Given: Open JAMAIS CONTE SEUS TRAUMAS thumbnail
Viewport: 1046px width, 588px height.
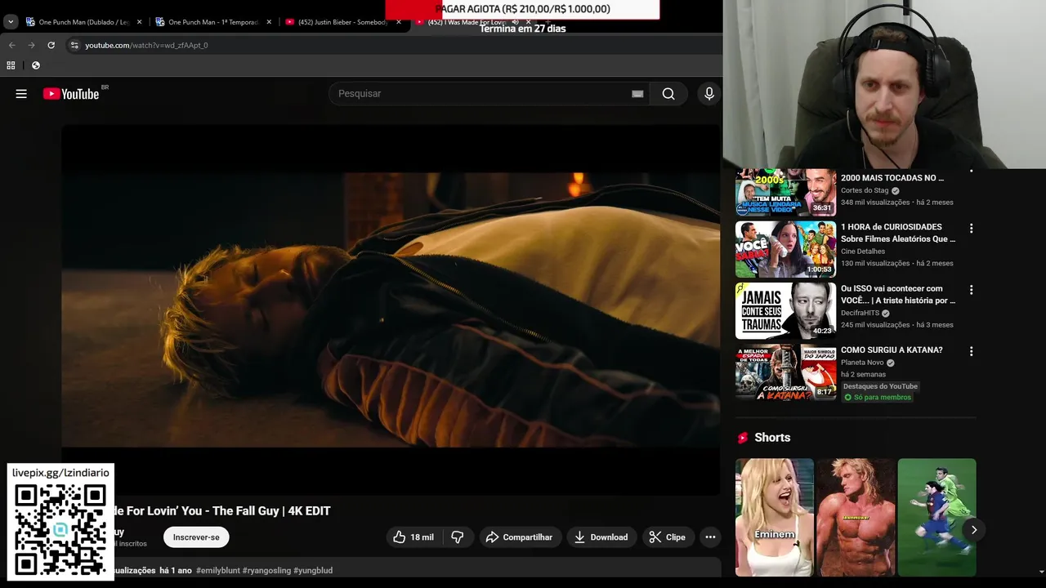Looking at the screenshot, I should click(x=785, y=310).
